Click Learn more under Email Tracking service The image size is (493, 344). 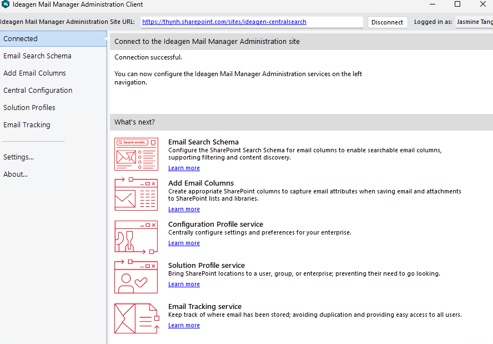(184, 326)
